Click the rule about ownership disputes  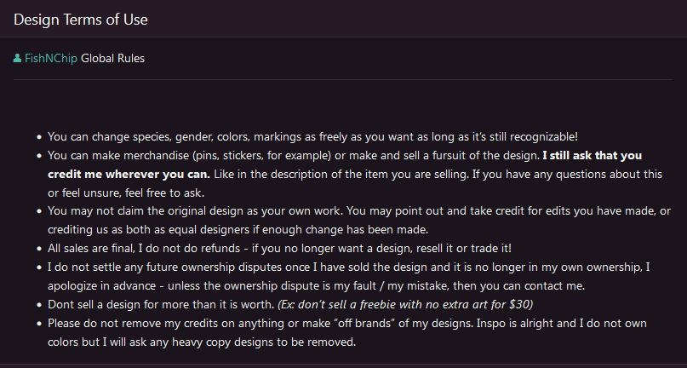point(341,267)
